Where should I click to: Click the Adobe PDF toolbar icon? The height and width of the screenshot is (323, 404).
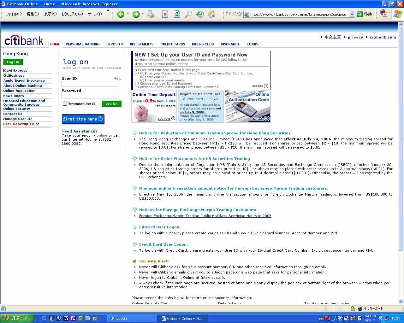pos(383,13)
